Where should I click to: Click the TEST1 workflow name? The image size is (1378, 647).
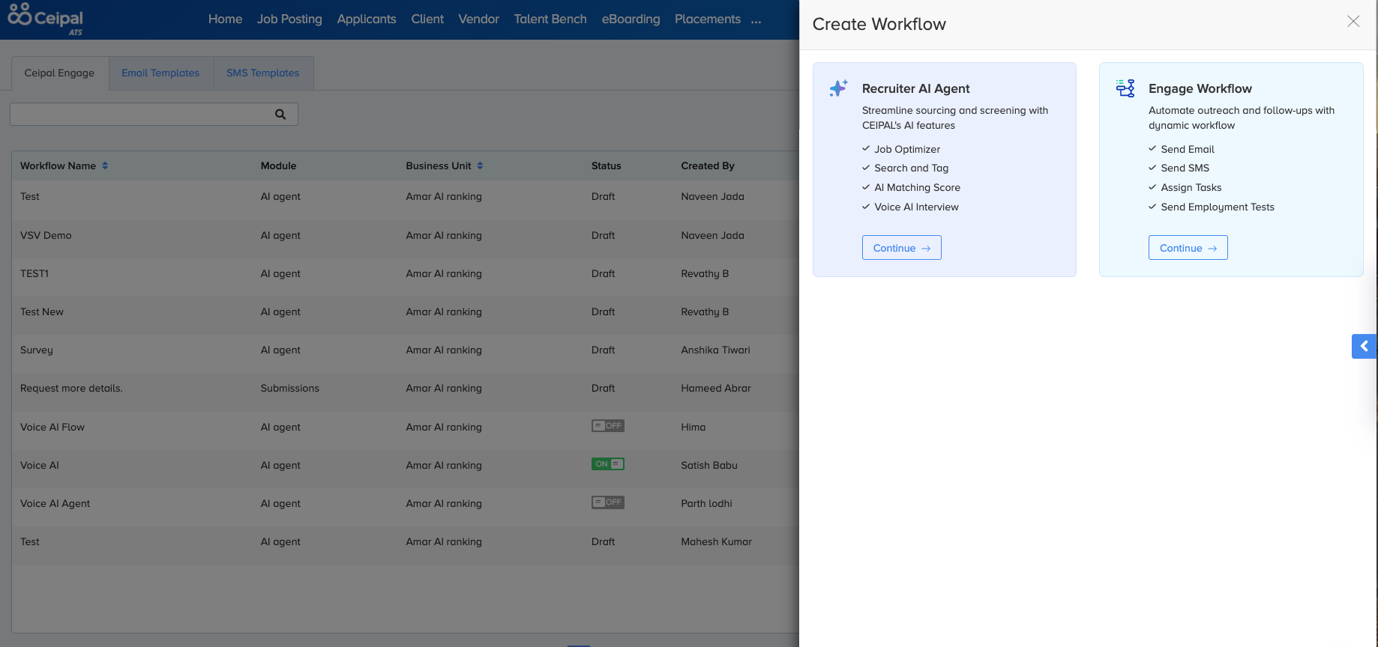coord(34,273)
